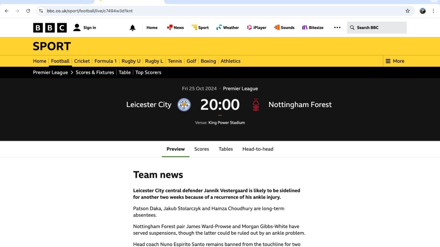Open Scores & Fixtures link
Viewport: 440px width, 247px height.
(95, 72)
